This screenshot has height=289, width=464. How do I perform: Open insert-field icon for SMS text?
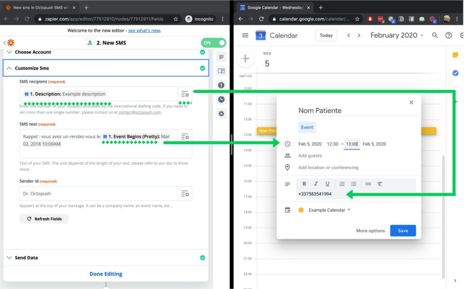(x=185, y=137)
